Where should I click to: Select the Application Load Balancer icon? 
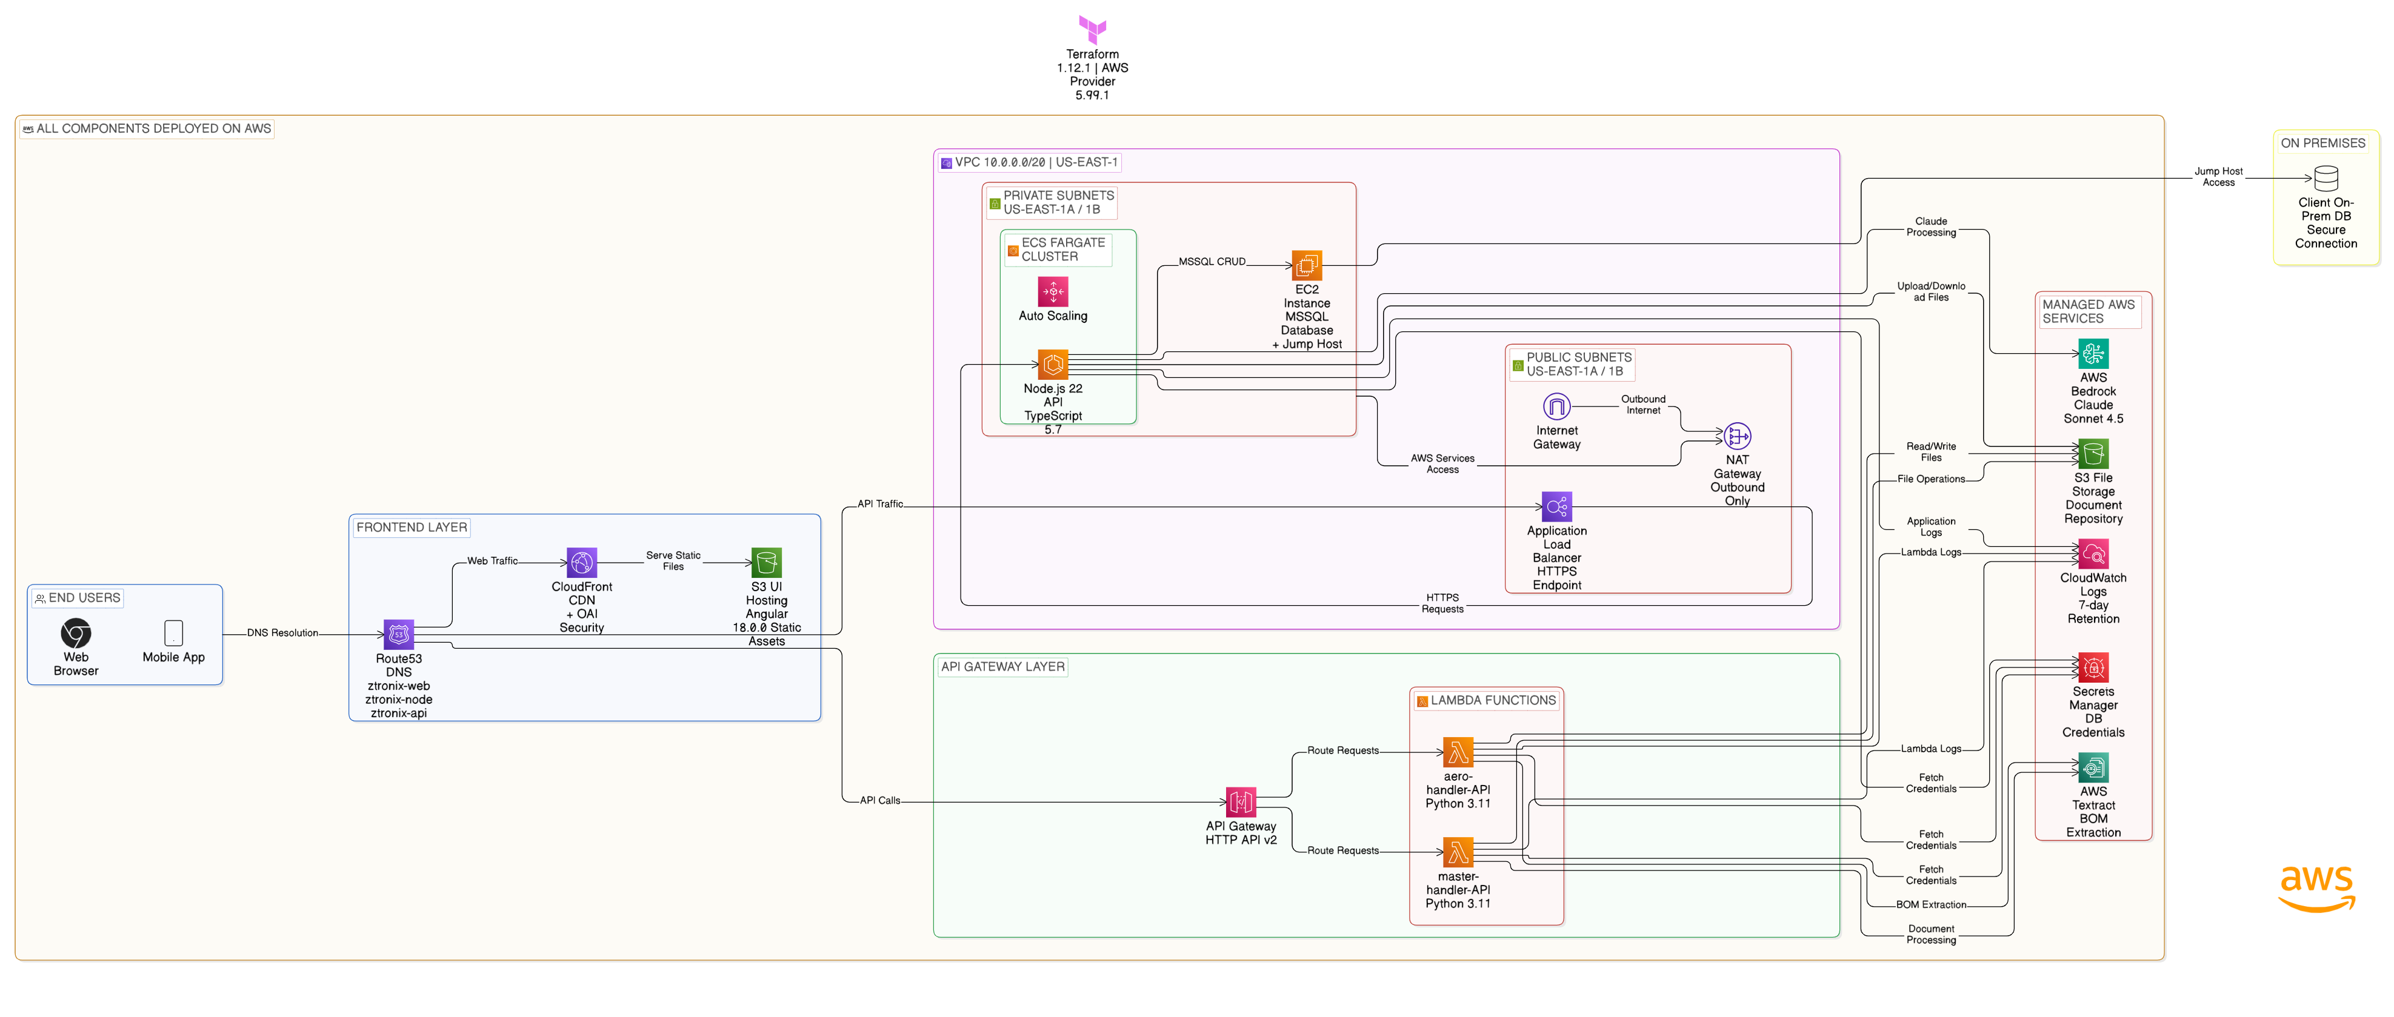pos(1556,506)
